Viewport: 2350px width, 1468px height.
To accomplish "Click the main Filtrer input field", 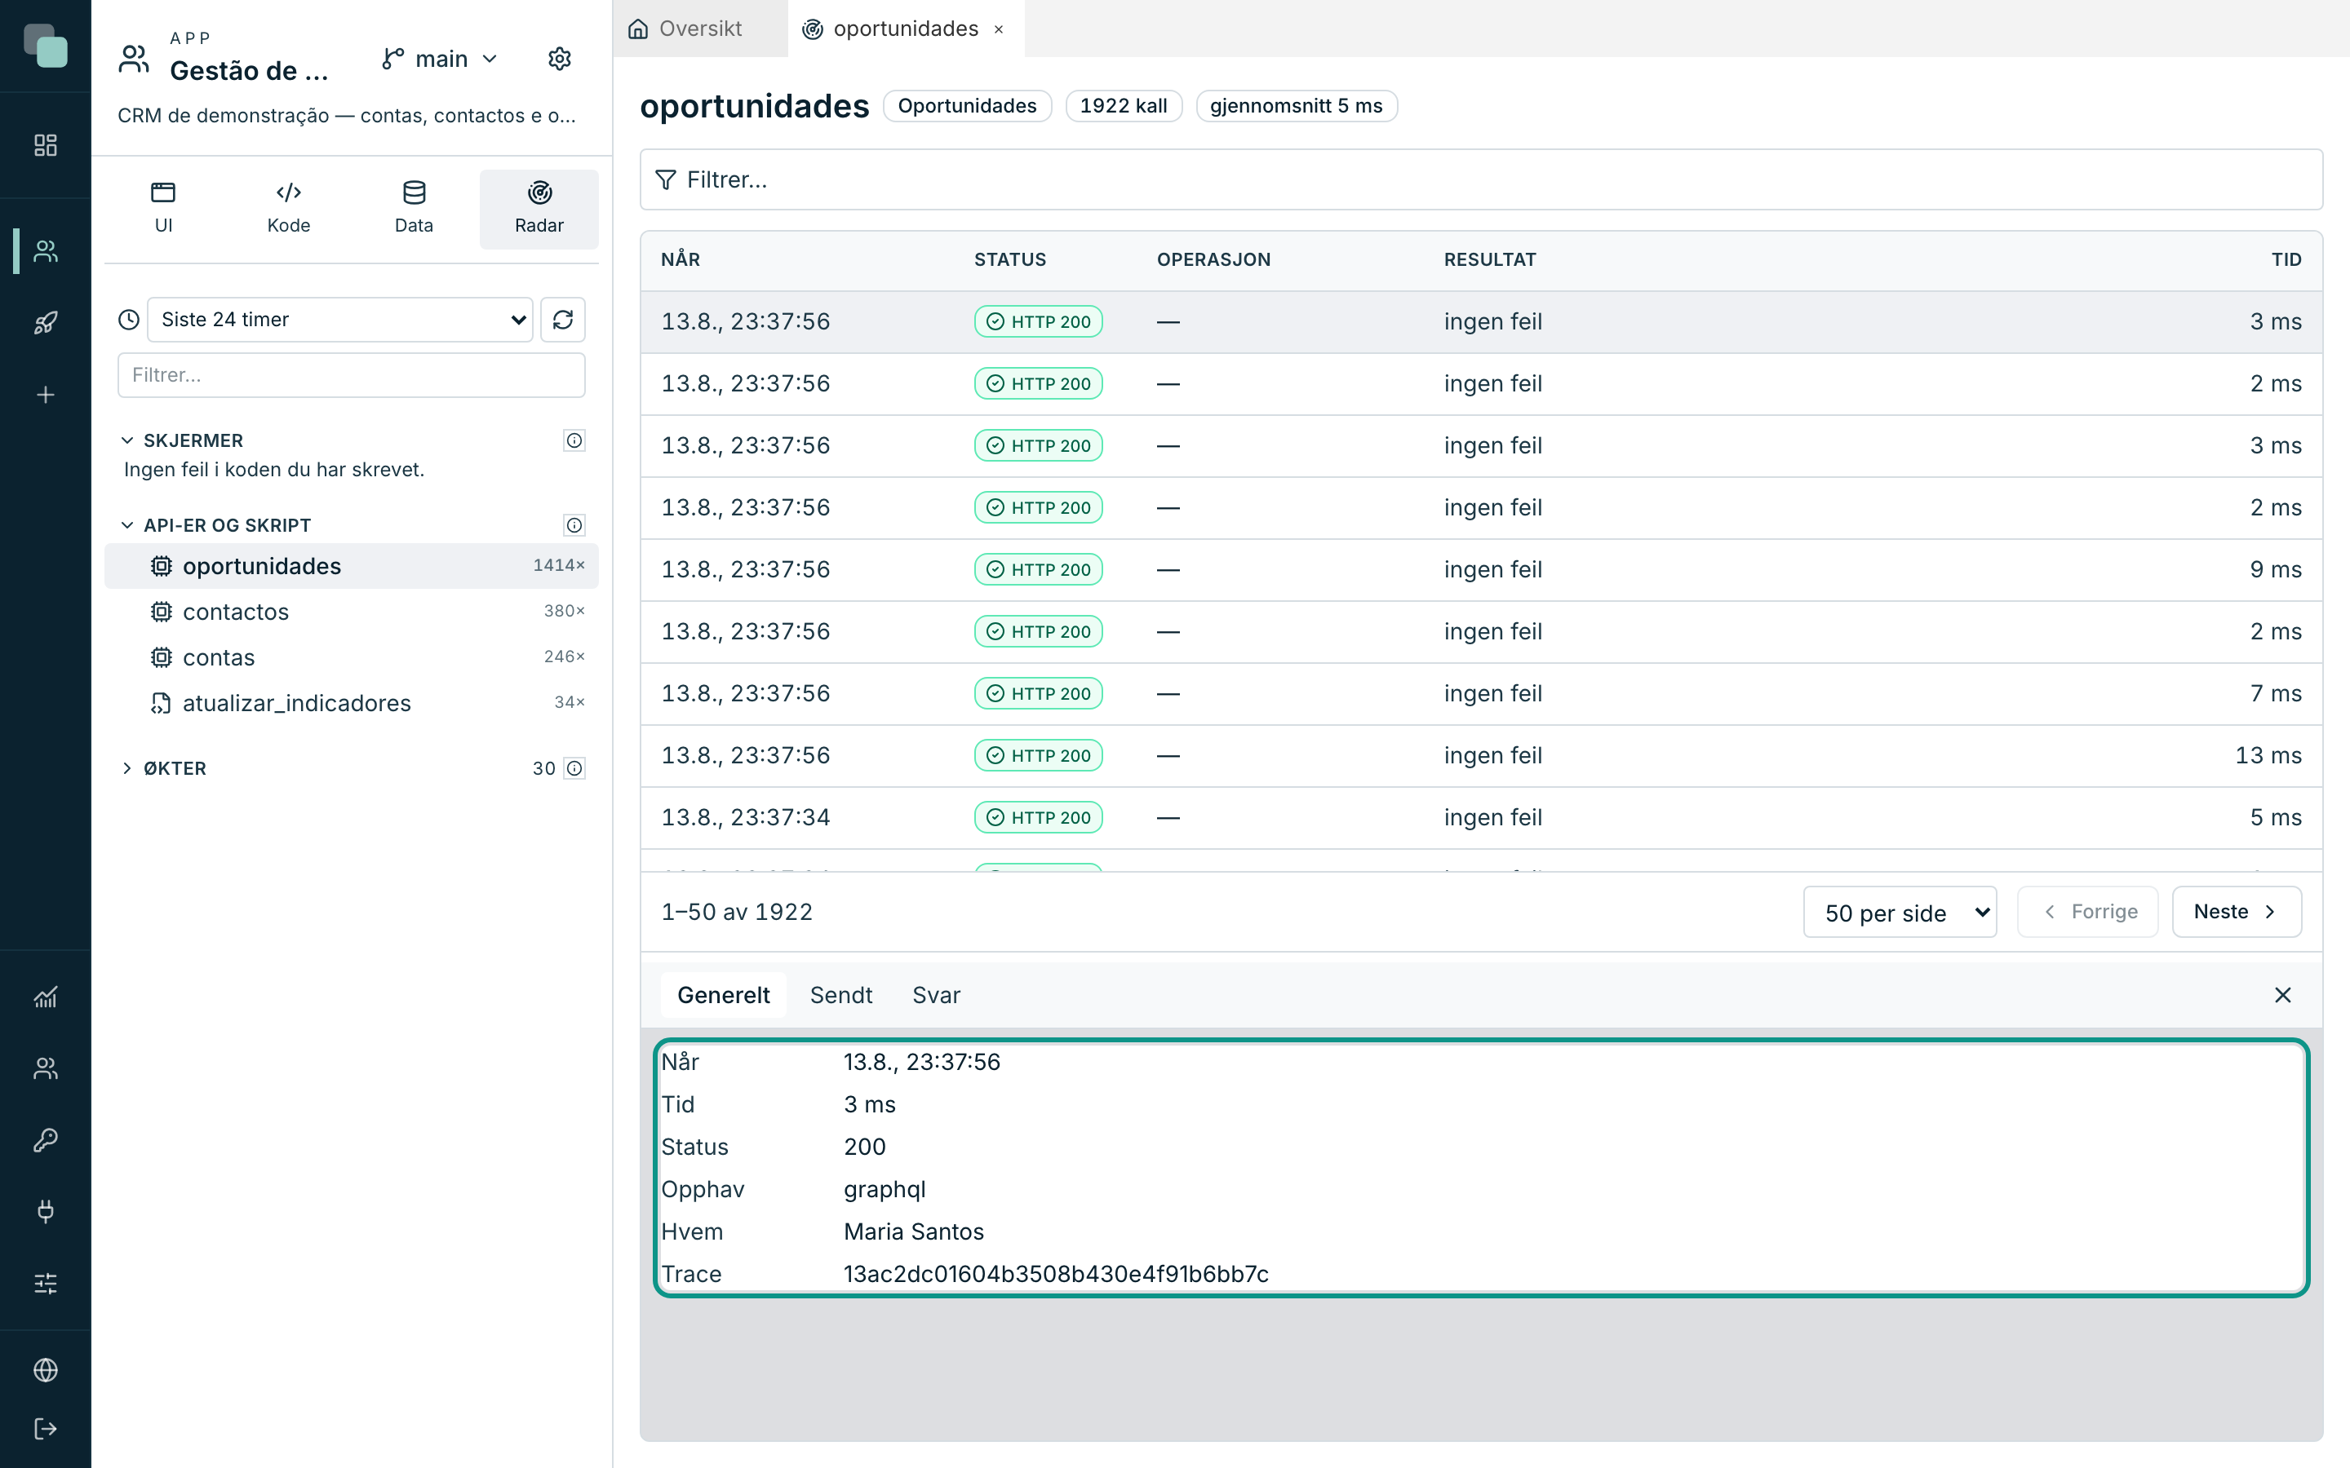I will pos(1481,179).
